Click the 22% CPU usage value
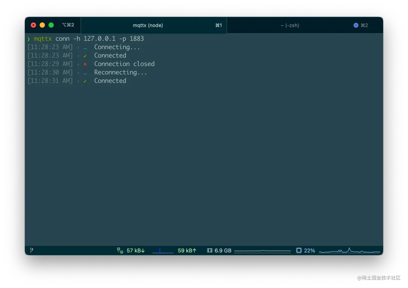 tap(310, 250)
